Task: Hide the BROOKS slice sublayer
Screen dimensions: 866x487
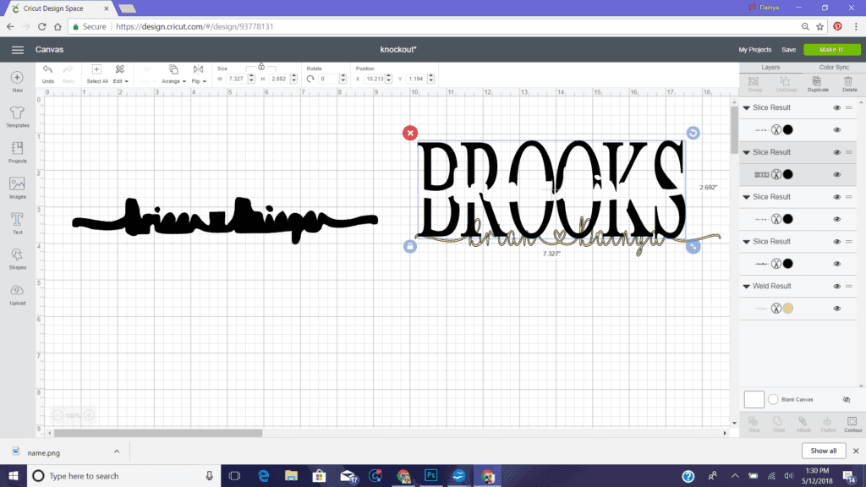Action: click(836, 174)
